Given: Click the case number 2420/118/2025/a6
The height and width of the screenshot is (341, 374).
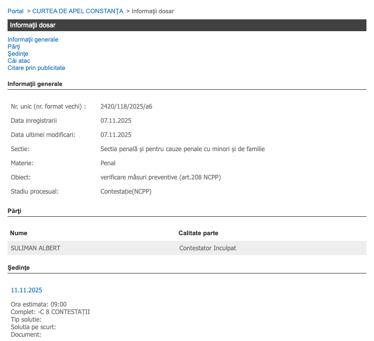Looking at the screenshot, I should pos(126,106).
